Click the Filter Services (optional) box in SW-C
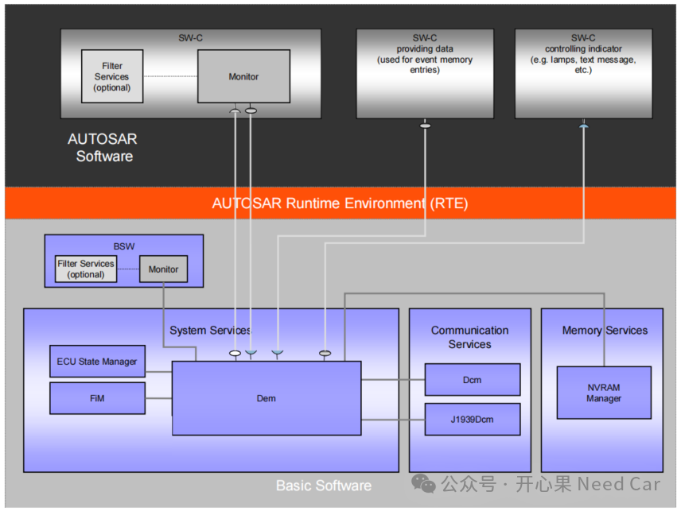The image size is (681, 511). 112,76
